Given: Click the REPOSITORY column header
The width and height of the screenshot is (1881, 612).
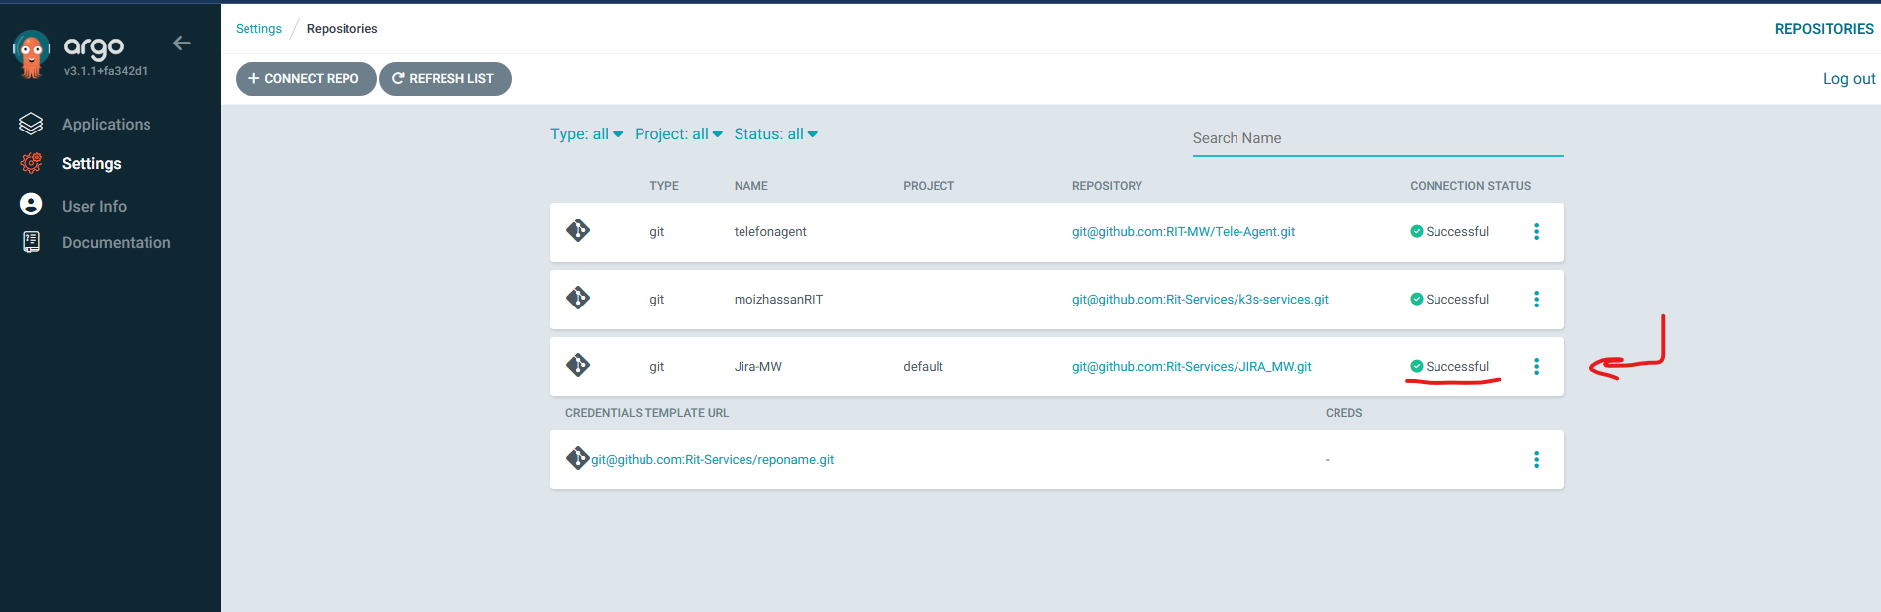Looking at the screenshot, I should pos(1107,186).
